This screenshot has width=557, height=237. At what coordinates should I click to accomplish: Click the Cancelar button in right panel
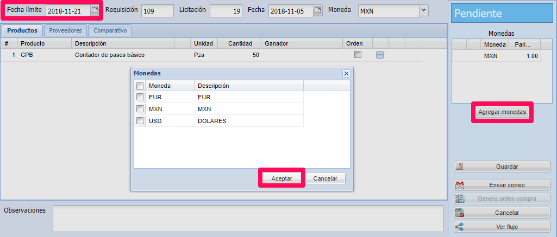click(x=502, y=213)
